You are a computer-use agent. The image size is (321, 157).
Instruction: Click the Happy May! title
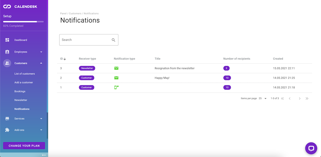tap(162, 78)
